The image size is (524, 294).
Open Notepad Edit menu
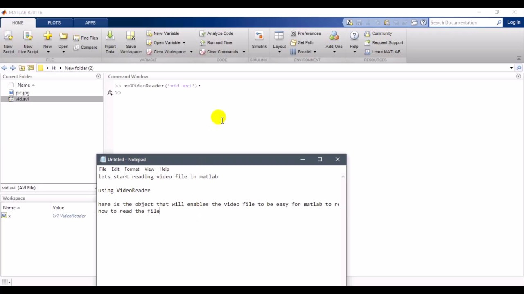point(115,169)
